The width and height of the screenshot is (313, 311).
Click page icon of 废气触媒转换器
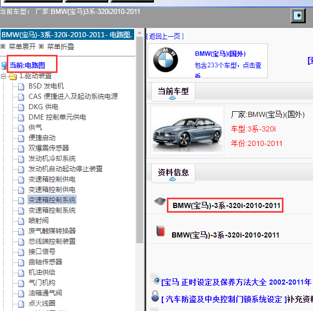point(21,231)
